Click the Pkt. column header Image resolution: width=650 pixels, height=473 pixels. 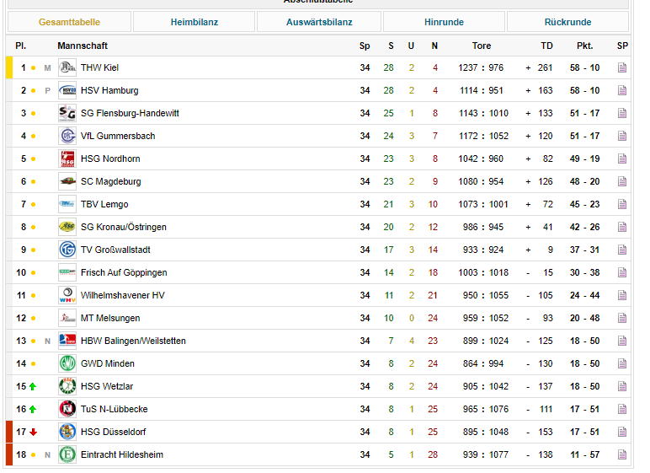584,46
